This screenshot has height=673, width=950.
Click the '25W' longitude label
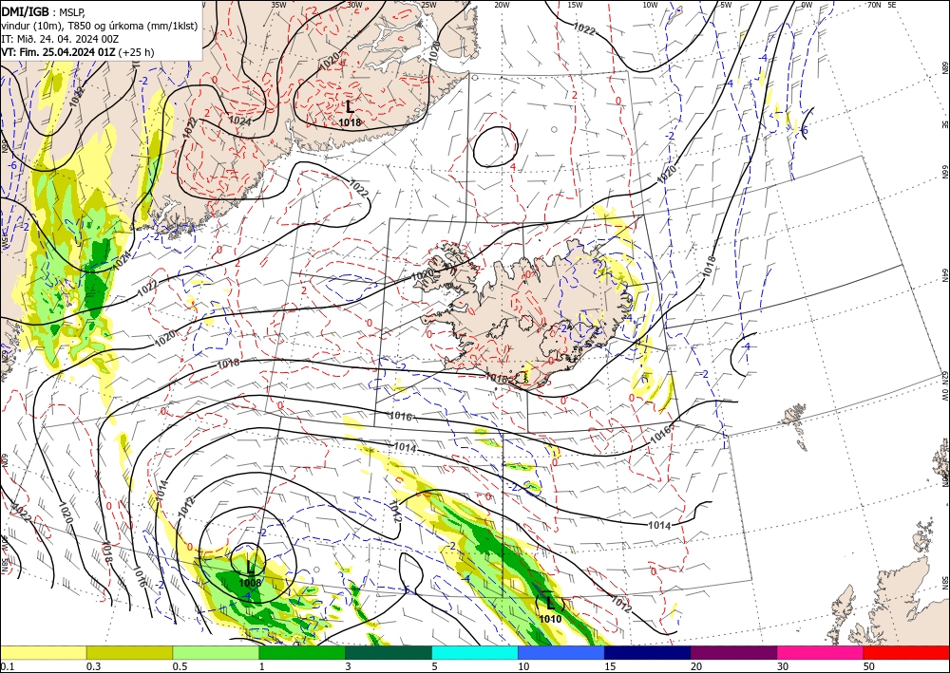point(428,5)
